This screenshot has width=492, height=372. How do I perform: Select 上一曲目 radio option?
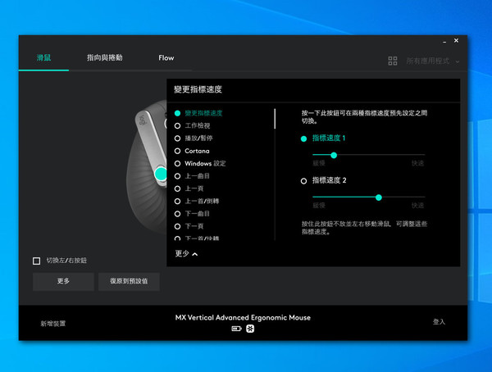point(177,176)
